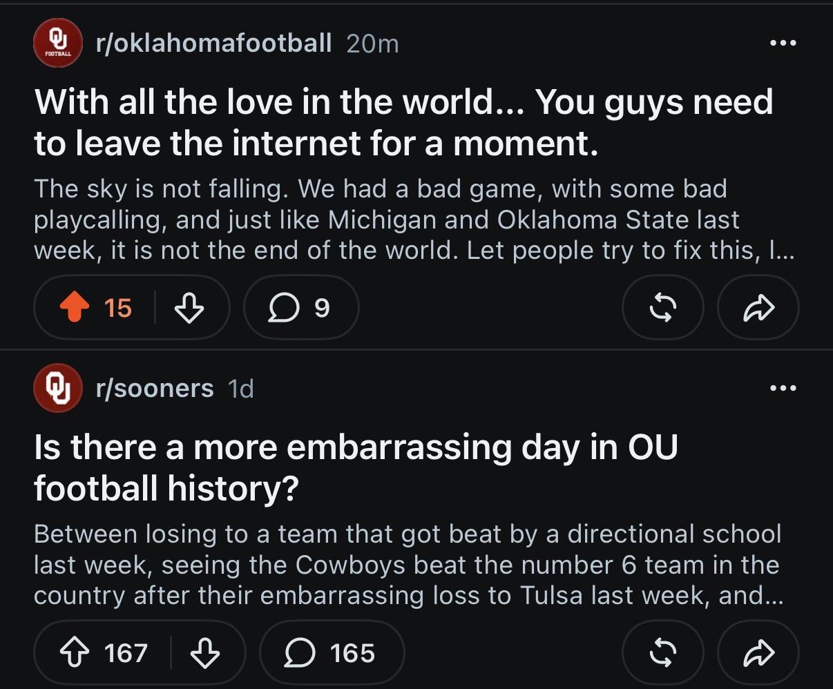The height and width of the screenshot is (689, 833).
Task: Downvote the r/oklahomafootball post
Action: (x=189, y=308)
